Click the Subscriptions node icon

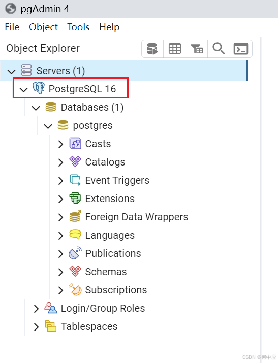click(75, 289)
